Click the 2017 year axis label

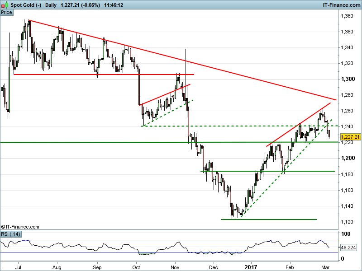click(251, 267)
